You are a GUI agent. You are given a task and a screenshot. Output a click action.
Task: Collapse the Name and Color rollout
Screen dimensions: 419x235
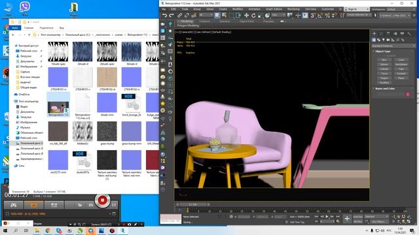click(384, 89)
